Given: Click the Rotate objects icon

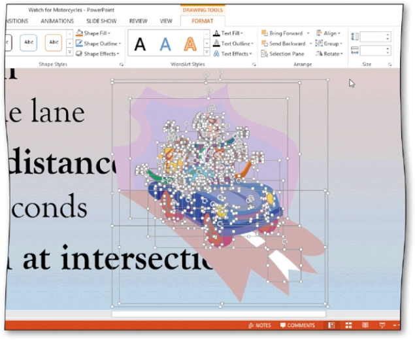Looking at the screenshot, I should pos(319,54).
